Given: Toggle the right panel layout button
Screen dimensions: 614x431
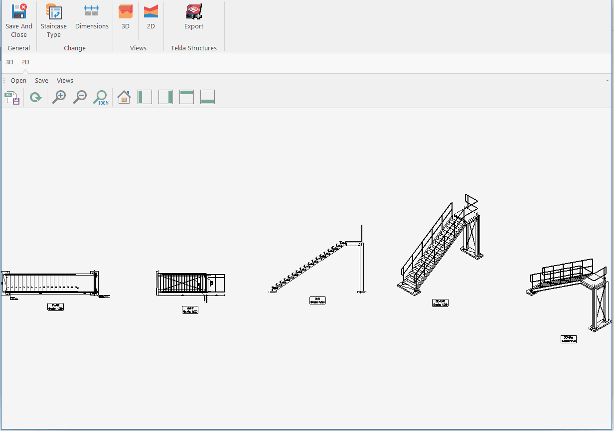Looking at the screenshot, I should [x=165, y=97].
